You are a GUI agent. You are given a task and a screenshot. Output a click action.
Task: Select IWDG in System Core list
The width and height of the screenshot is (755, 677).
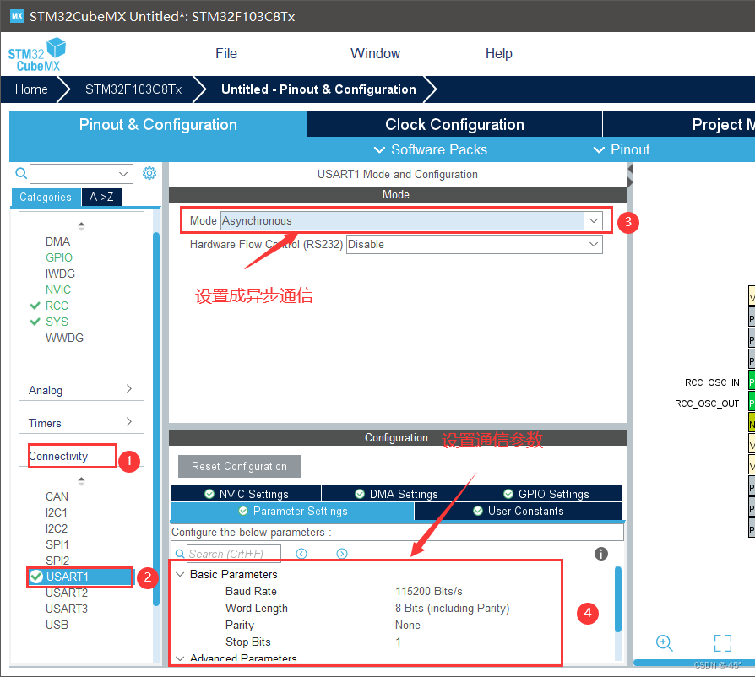coord(60,274)
